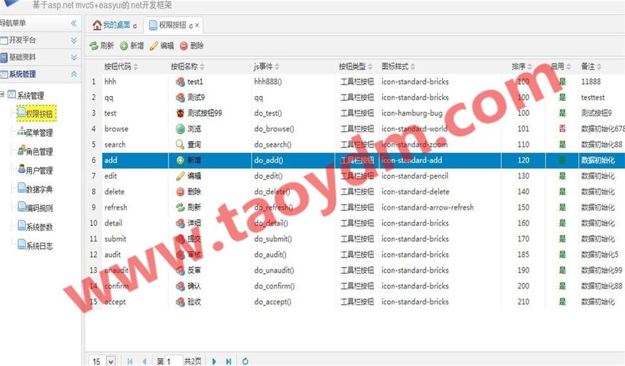Viewport: 625px width, 366px height.
Task: Sort by the 按钮代码 column header
Action: pyautogui.click(x=121, y=66)
